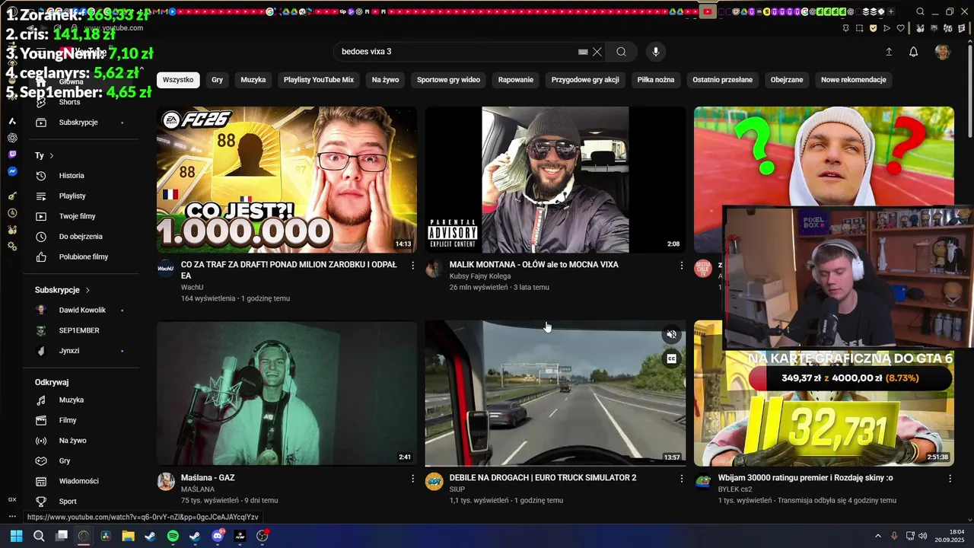Screen dimensions: 974x548
Task: Select the Wszystko filter chip
Action: [x=178, y=80]
